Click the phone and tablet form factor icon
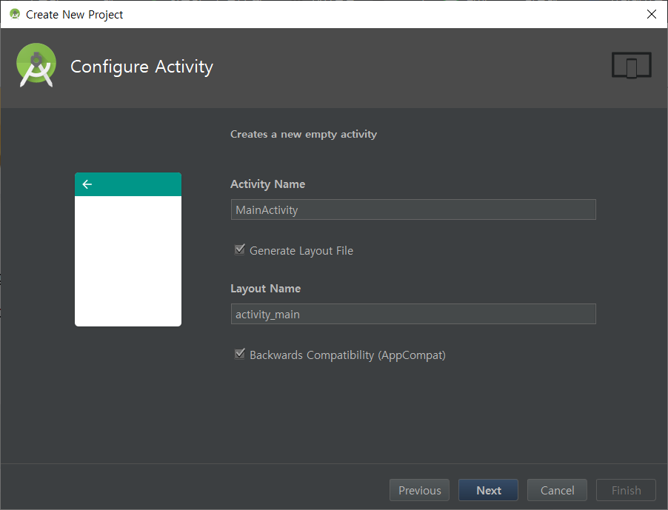This screenshot has height=510, width=668. click(x=632, y=65)
